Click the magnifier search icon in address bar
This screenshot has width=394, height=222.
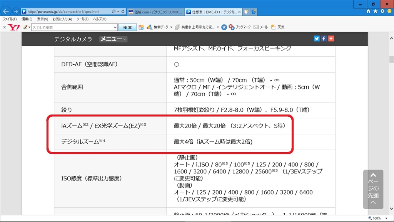114,11
